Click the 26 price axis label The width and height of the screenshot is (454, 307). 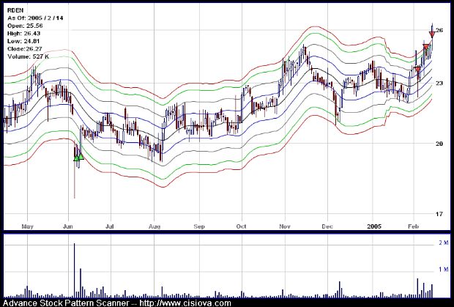pos(439,30)
